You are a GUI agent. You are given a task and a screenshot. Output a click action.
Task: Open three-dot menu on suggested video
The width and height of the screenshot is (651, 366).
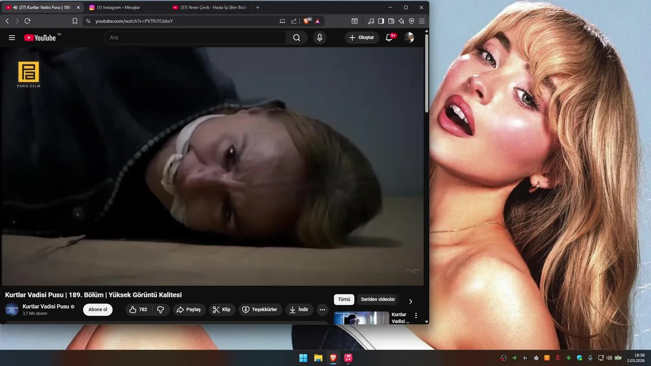[x=416, y=316]
